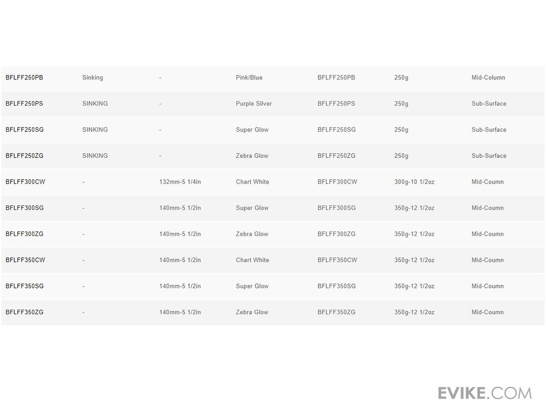The width and height of the screenshot is (546, 410).
Task: Select Super Glow in the BFLFF300SG row
Action: [252, 208]
